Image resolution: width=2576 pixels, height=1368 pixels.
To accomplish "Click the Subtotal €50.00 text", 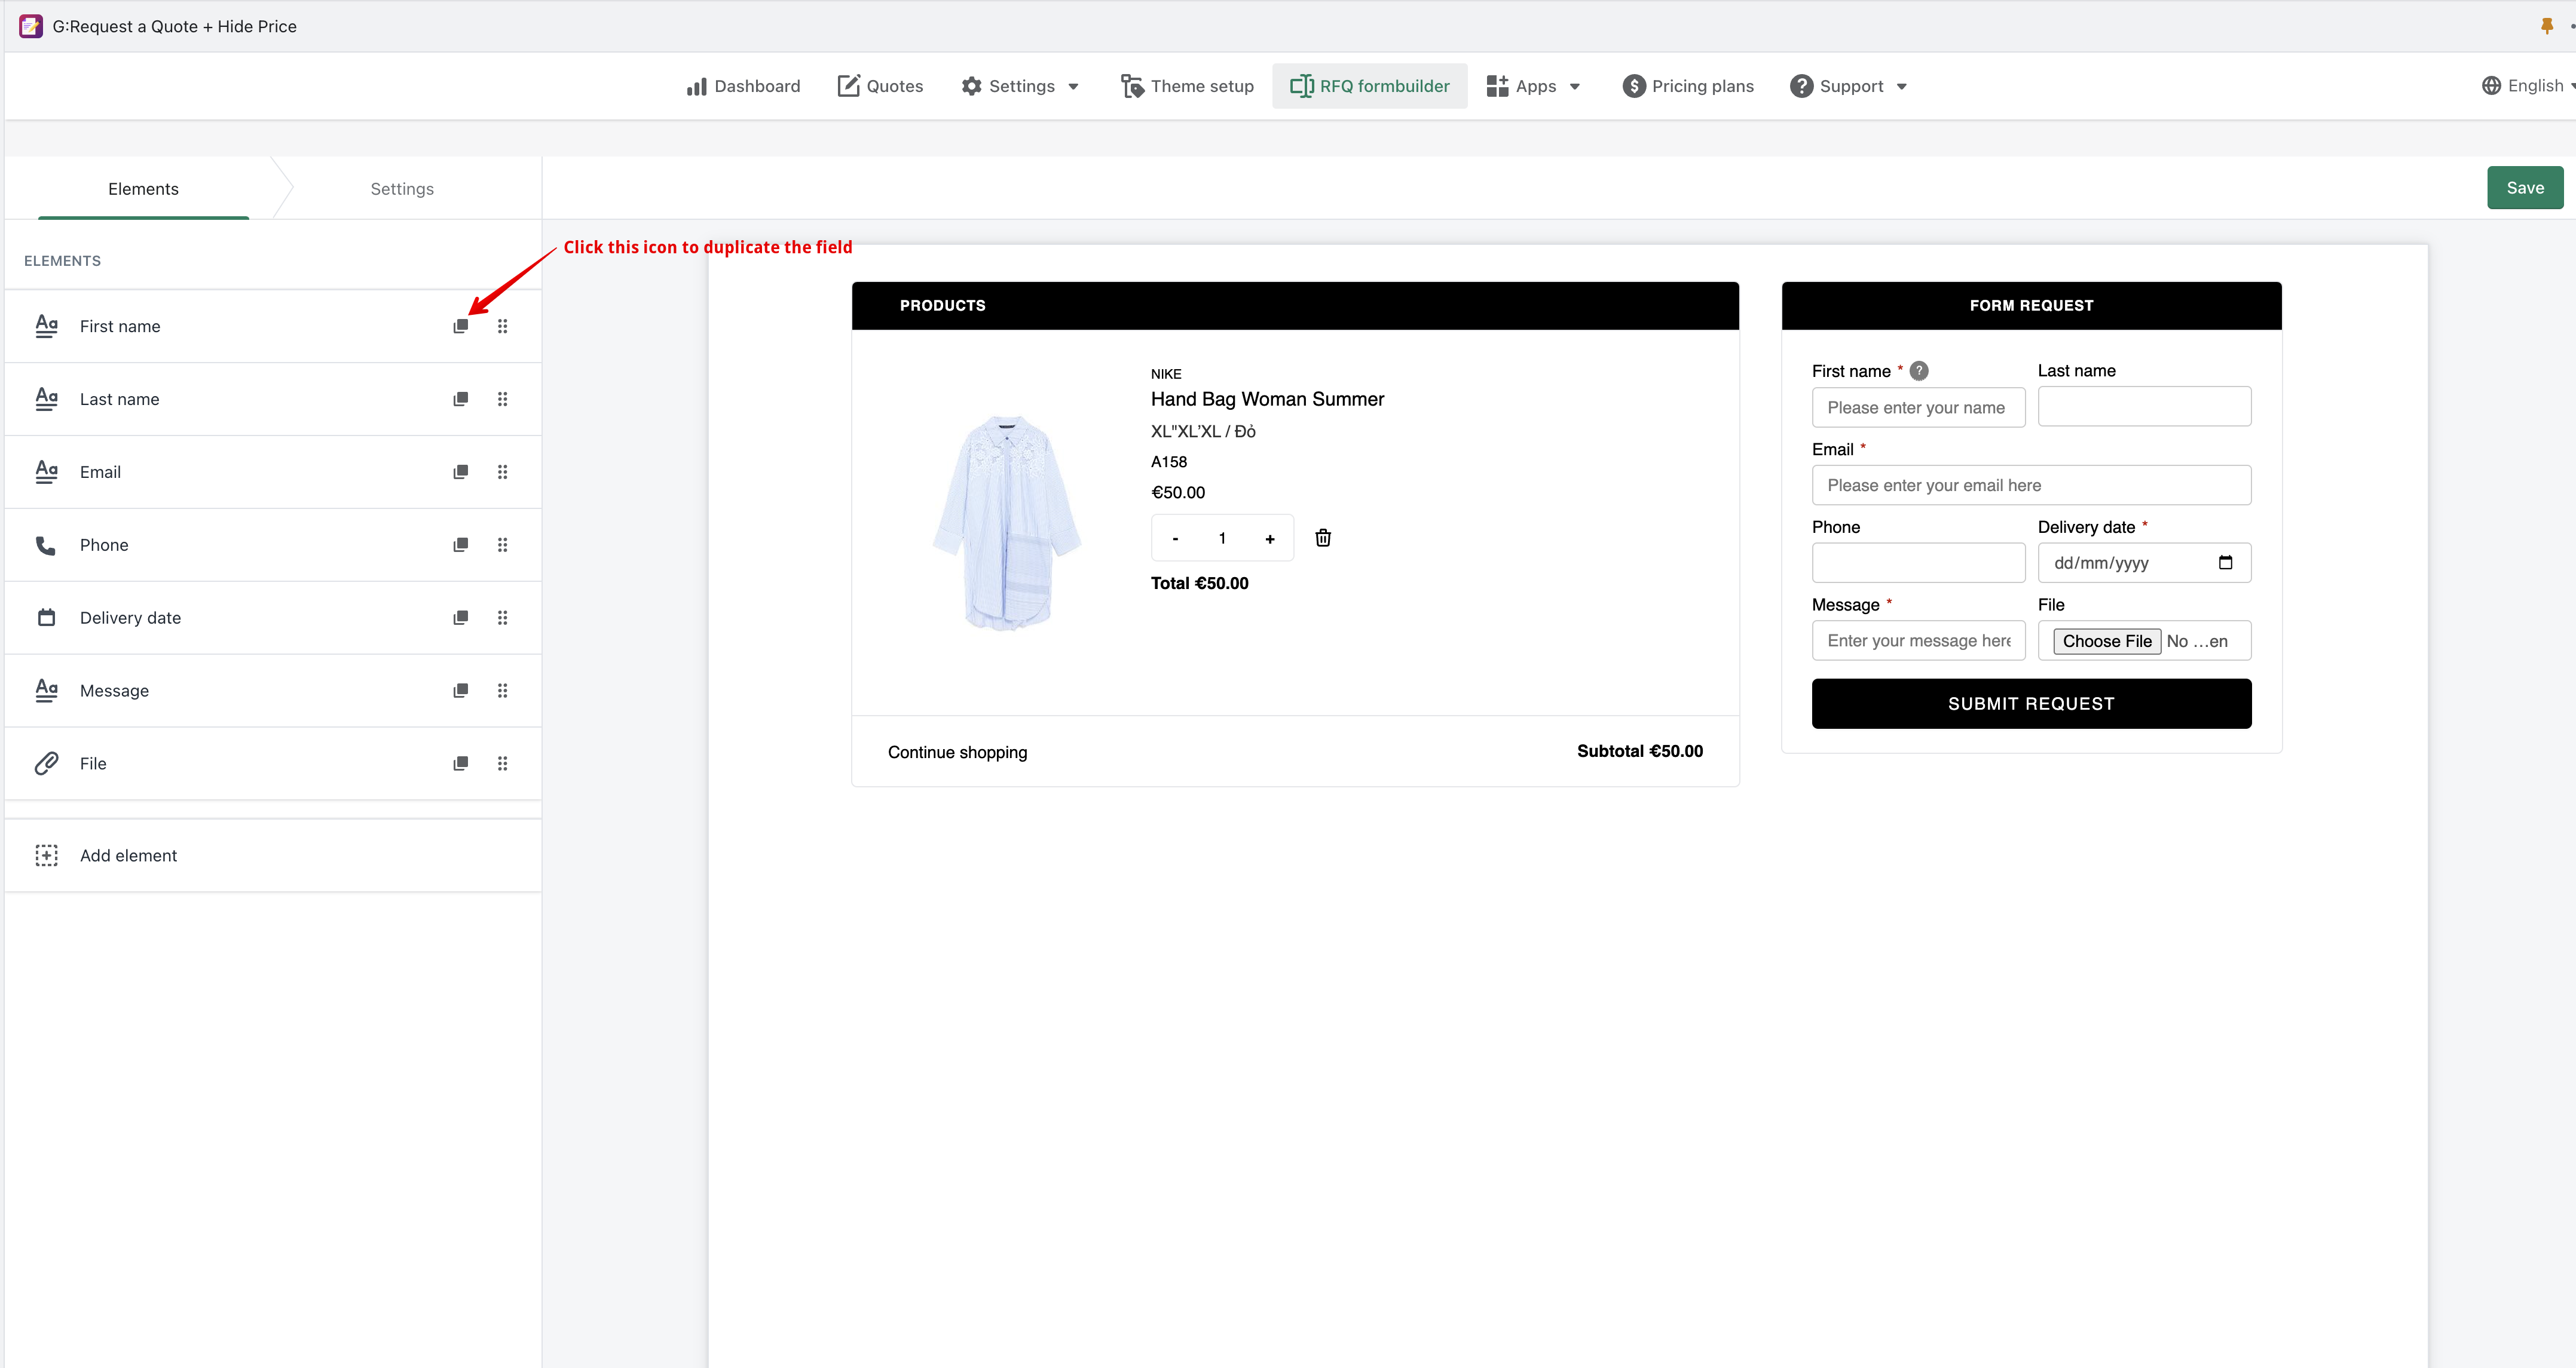I will [x=1640, y=752].
